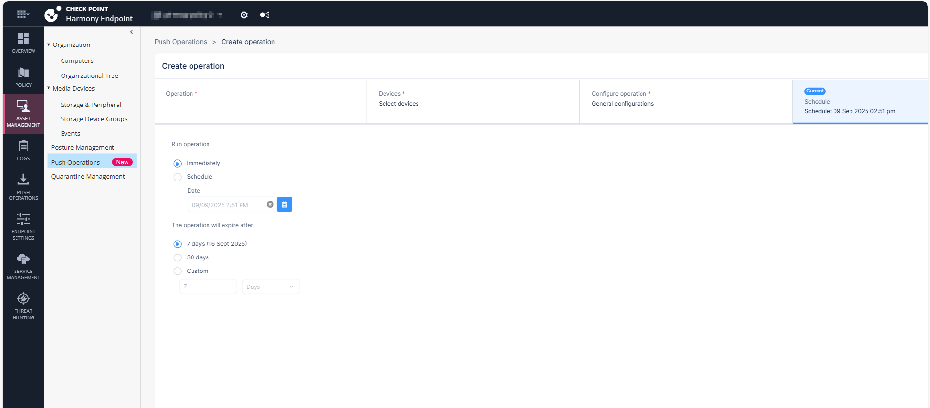Image resolution: width=930 pixels, height=408 pixels.
Task: Open Threat Hunting icon
Action: pos(23,299)
